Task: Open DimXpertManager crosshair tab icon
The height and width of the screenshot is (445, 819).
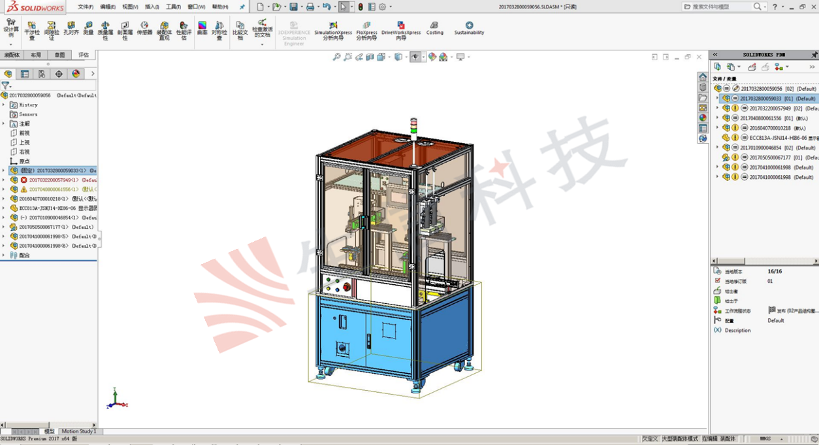Action: tap(59, 74)
